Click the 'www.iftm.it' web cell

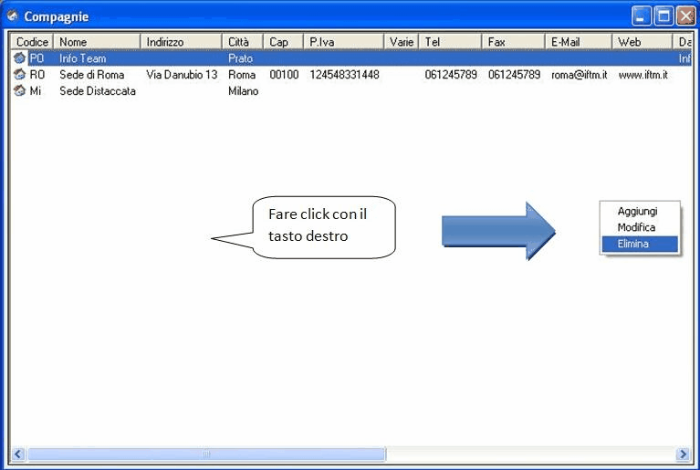[643, 75]
